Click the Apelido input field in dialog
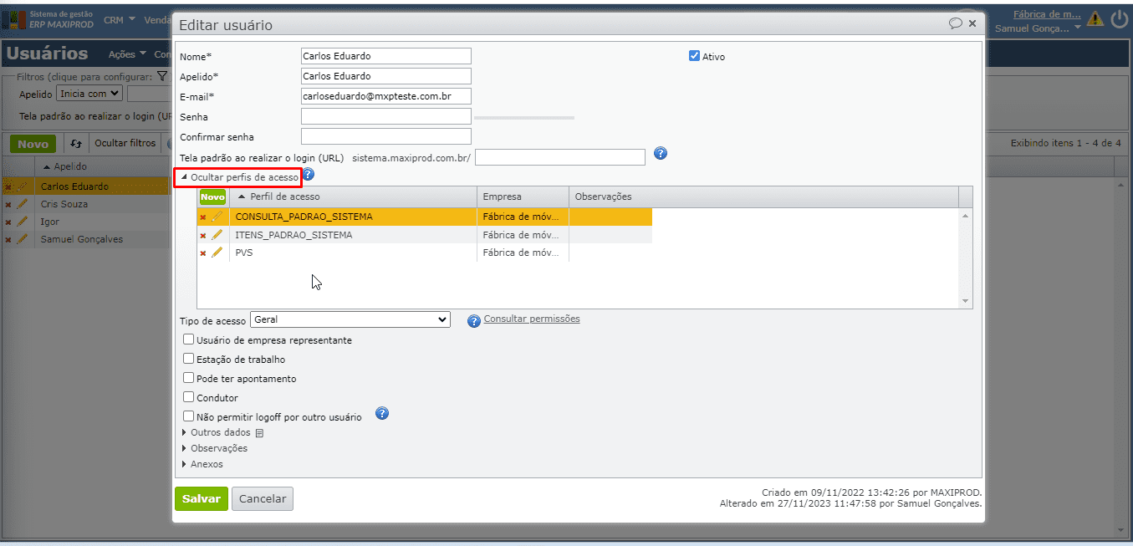Screen dimensions: 1133x546 coord(386,76)
